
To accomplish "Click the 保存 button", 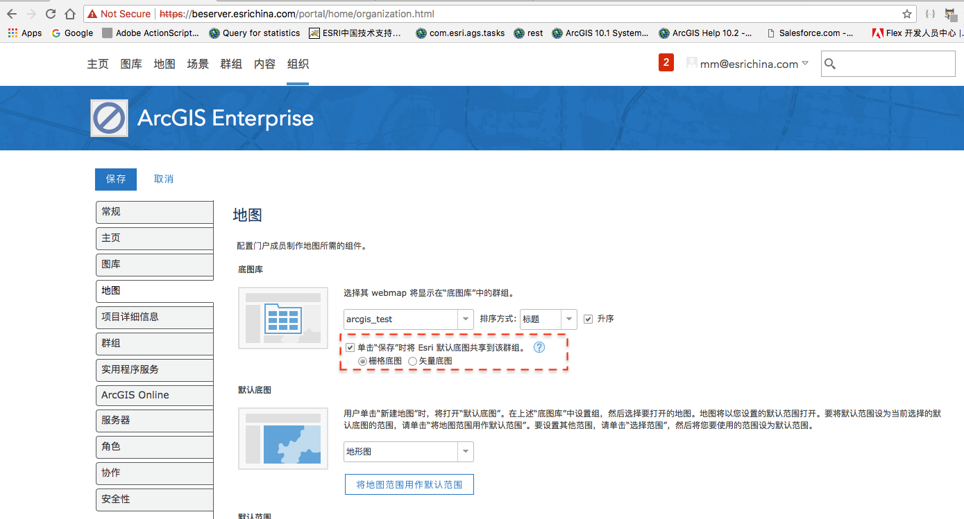I will 116,179.
